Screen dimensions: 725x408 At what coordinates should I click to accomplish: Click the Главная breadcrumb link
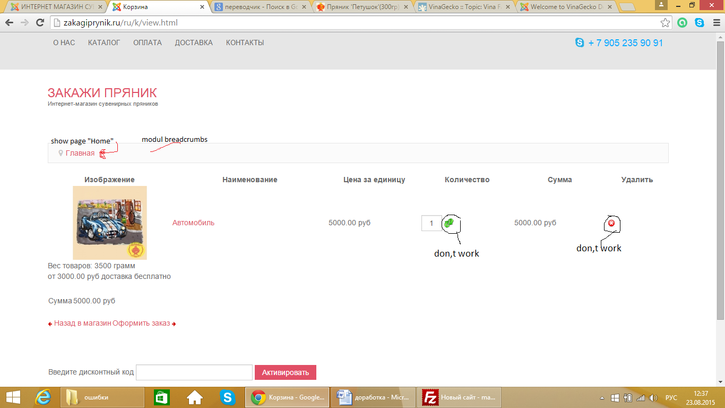[80, 153]
